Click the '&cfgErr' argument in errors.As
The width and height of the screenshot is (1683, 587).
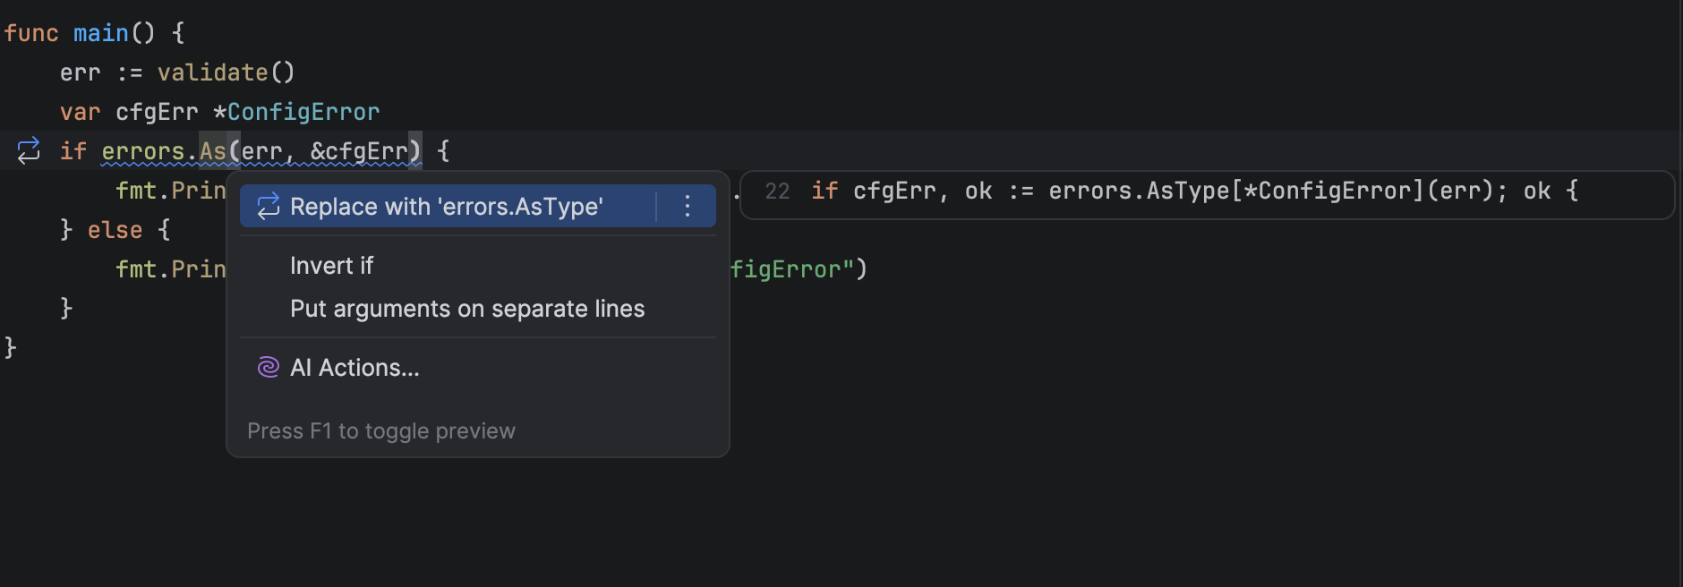[358, 151]
